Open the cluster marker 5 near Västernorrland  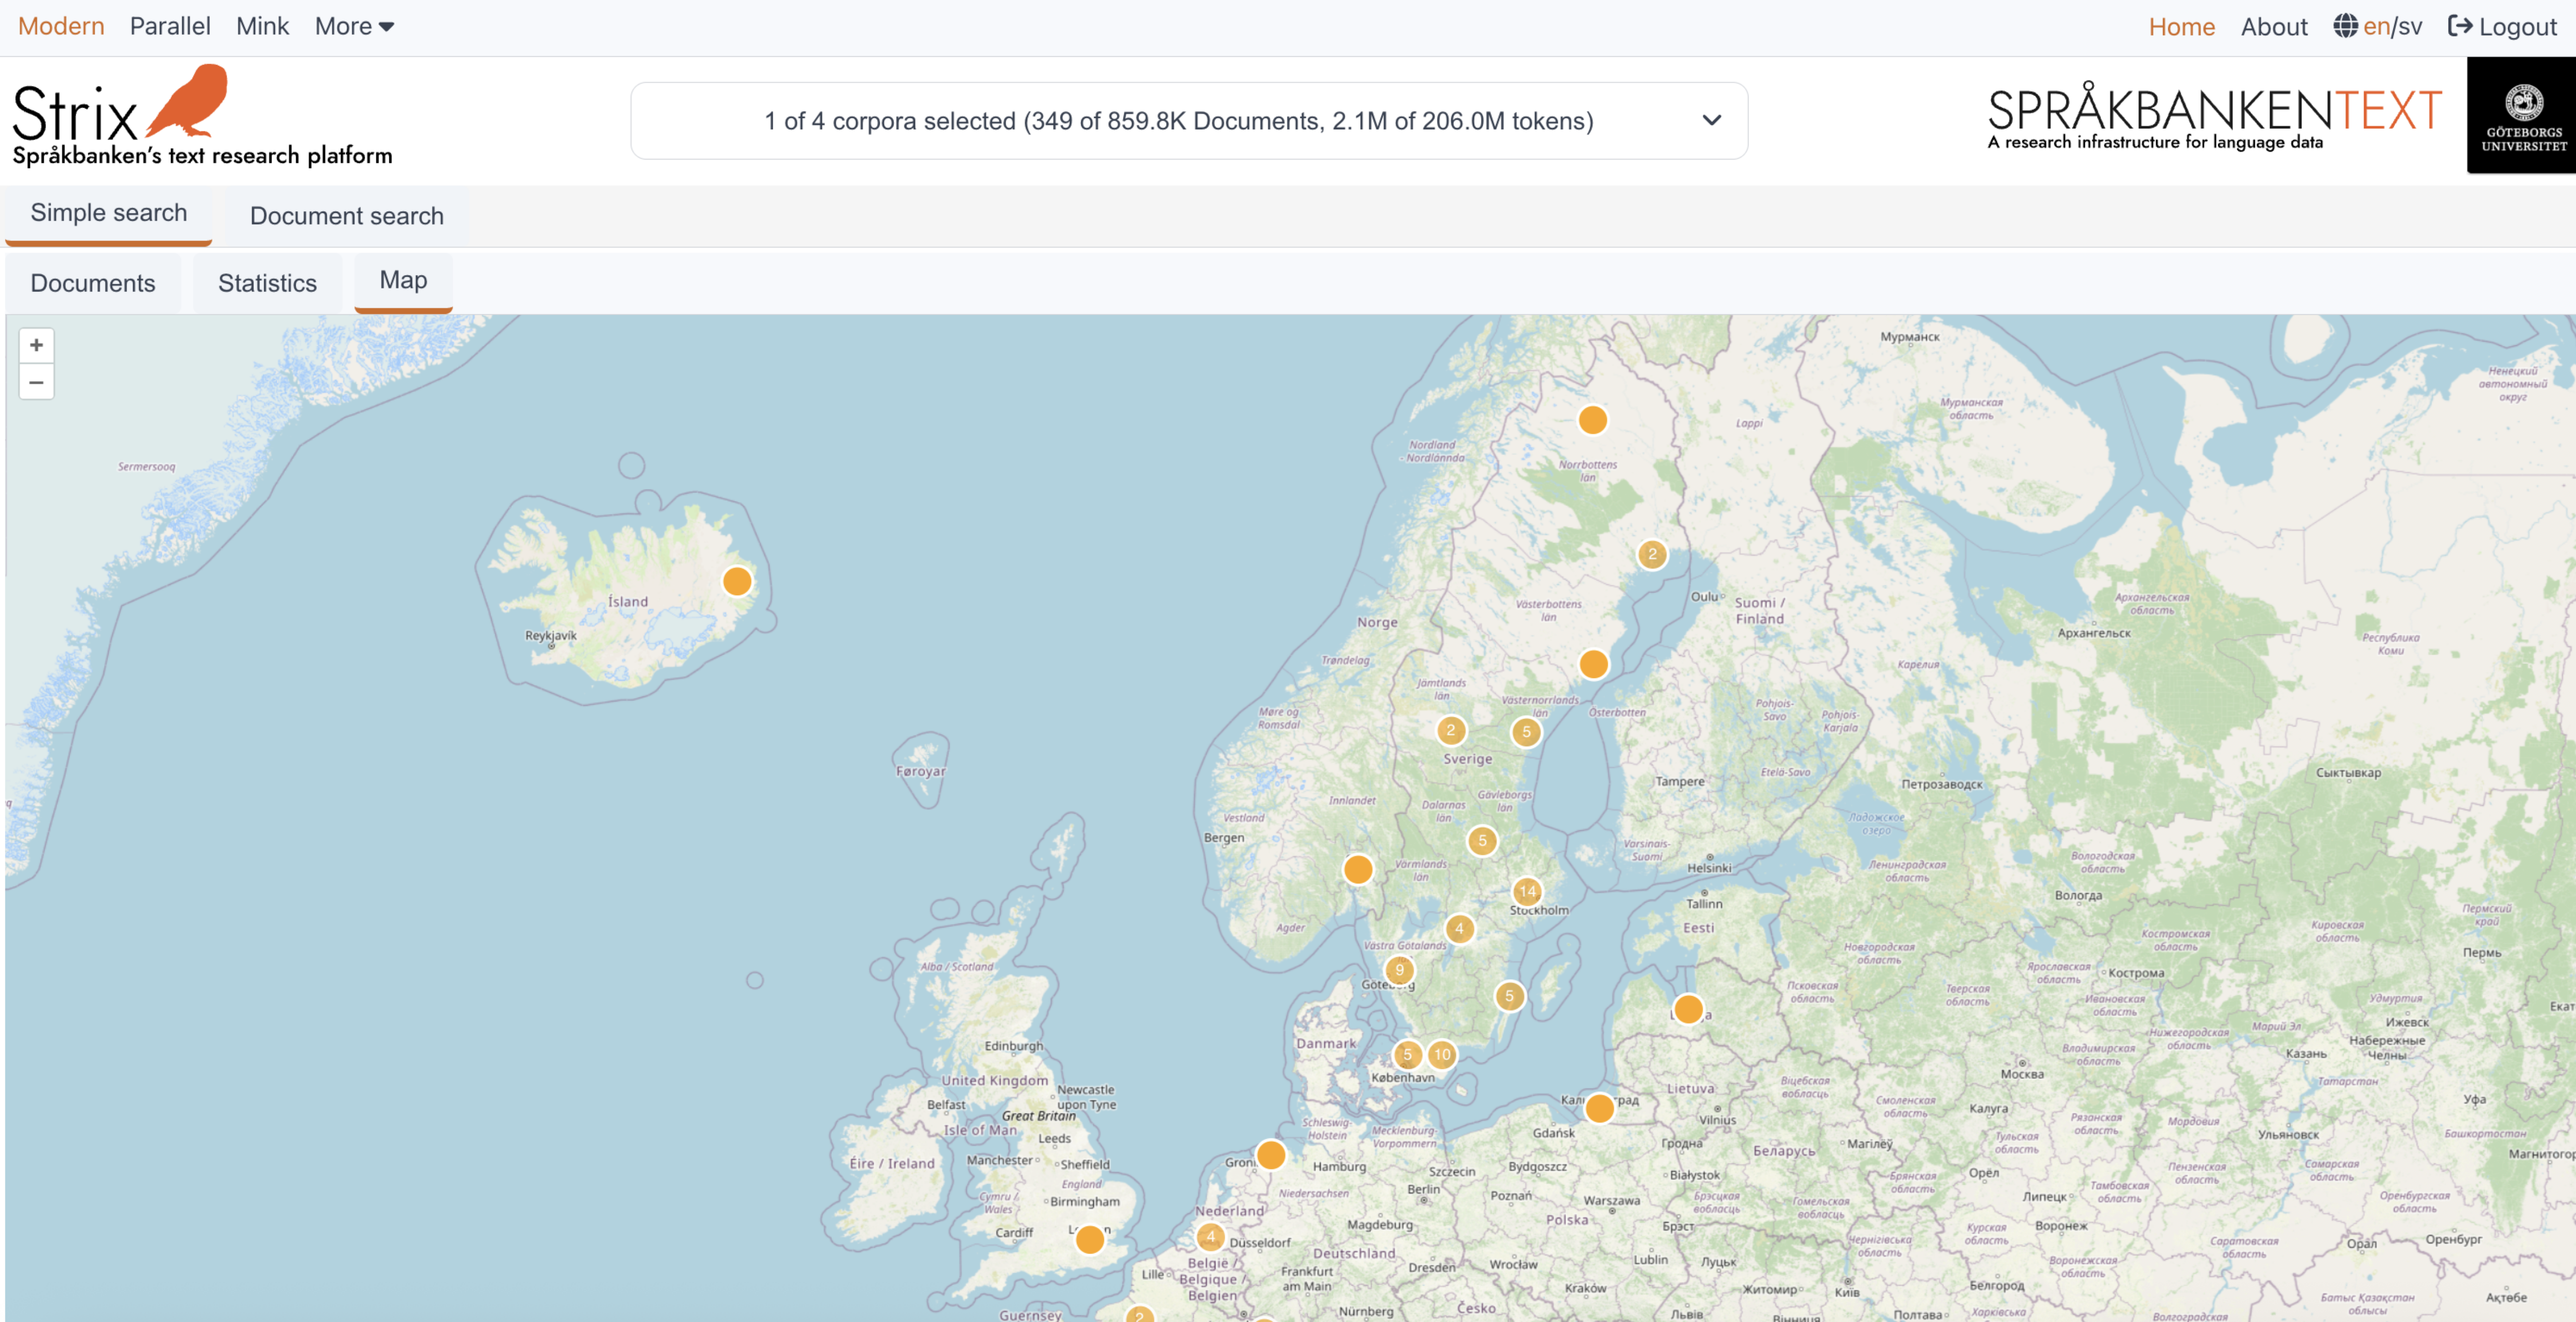[x=1526, y=732]
